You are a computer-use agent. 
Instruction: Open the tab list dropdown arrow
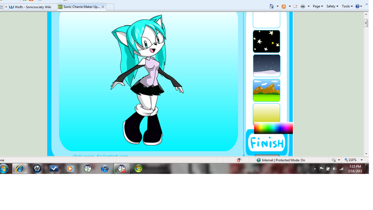[6, 7]
